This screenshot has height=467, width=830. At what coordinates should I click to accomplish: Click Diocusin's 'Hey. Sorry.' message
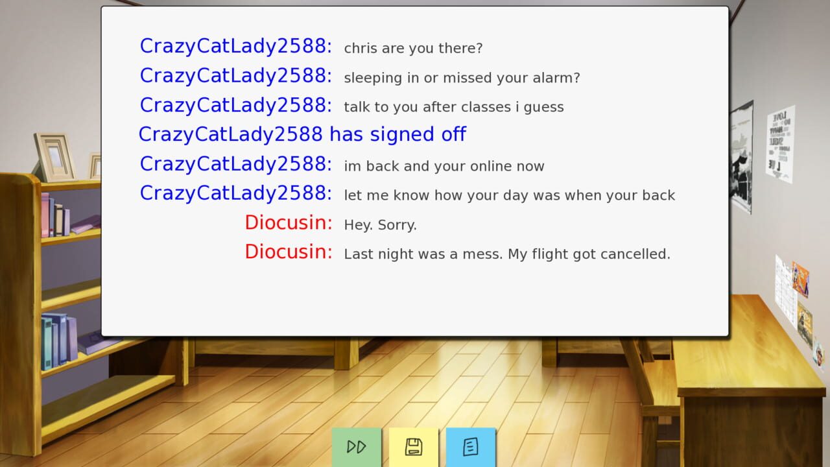coord(380,225)
